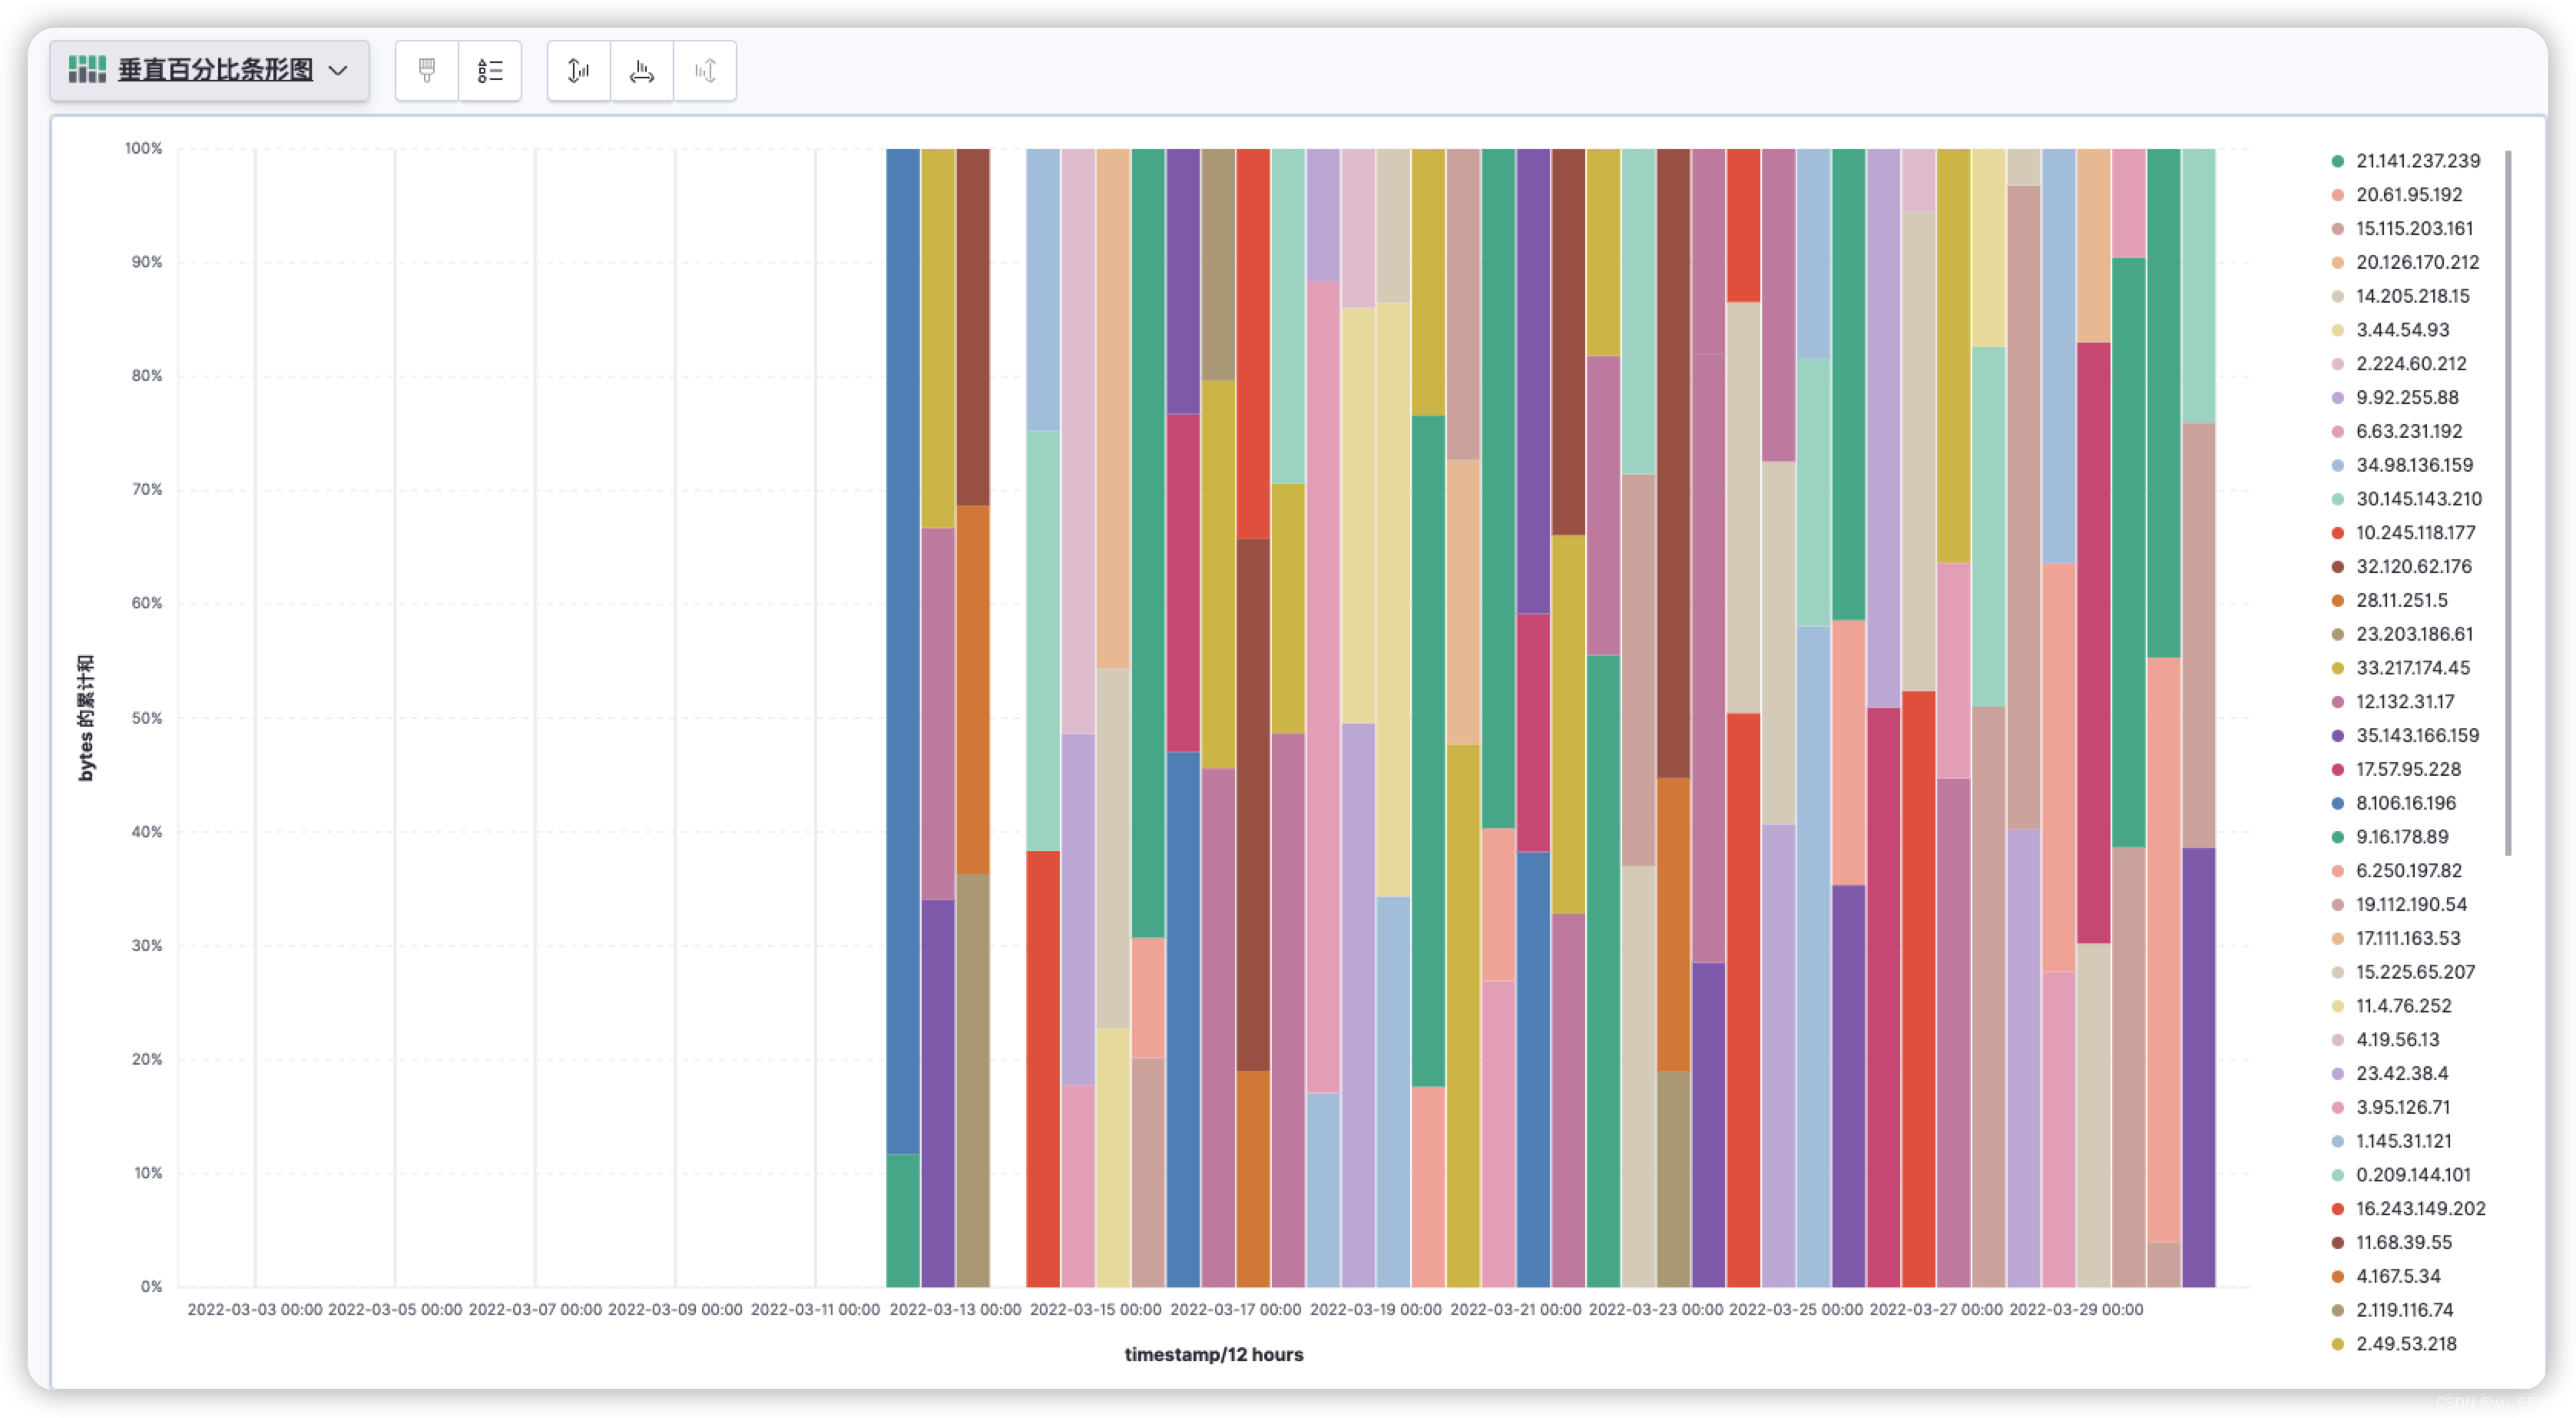Click the 2022-03-13 00:00 x-axis label
Screen dimensions: 2576x1418
[955, 1309]
